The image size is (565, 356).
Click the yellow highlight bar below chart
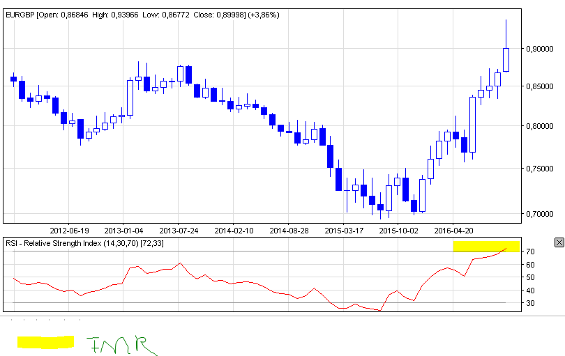[45, 341]
